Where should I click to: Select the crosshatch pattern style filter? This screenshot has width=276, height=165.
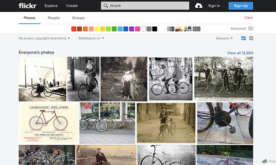tap(196, 29)
